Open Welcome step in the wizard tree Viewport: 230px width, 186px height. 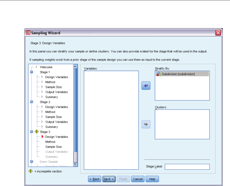(x=46, y=67)
